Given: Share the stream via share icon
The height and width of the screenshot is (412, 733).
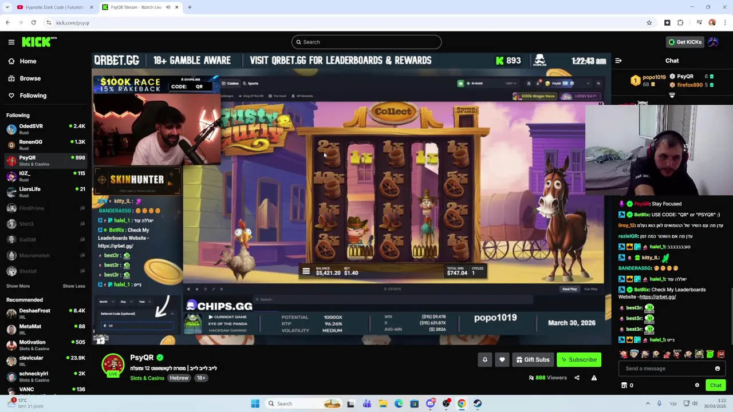Looking at the screenshot, I should [577, 378].
